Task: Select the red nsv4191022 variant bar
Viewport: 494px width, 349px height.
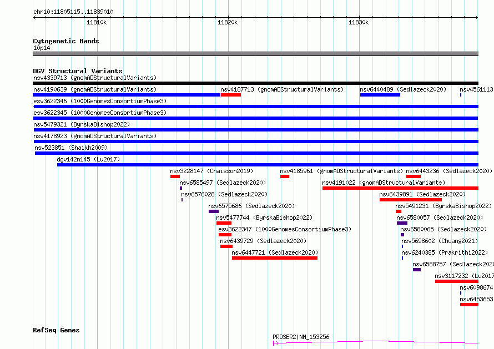Action: [400, 188]
